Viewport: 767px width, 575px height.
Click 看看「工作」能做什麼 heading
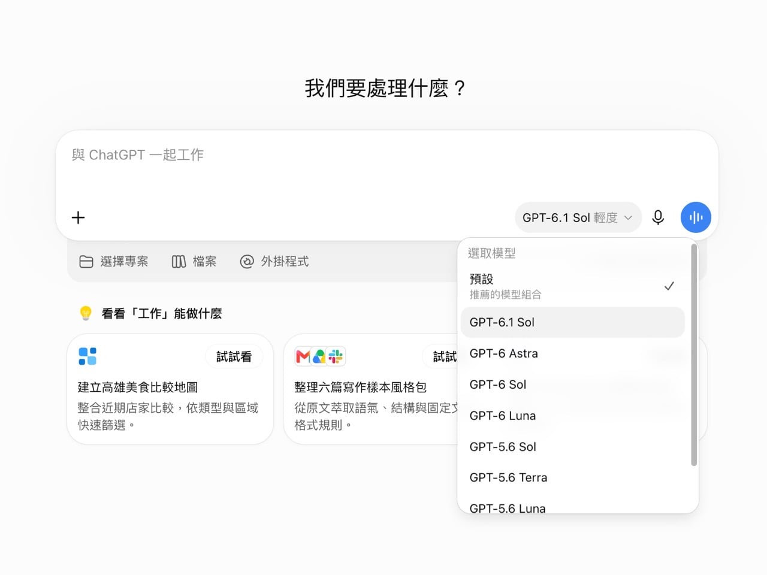[x=162, y=313]
